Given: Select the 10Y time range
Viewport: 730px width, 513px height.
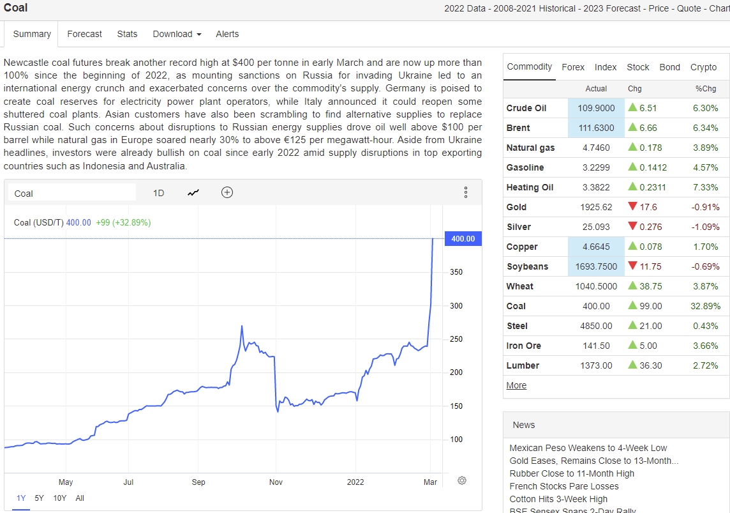Looking at the screenshot, I should [x=59, y=498].
